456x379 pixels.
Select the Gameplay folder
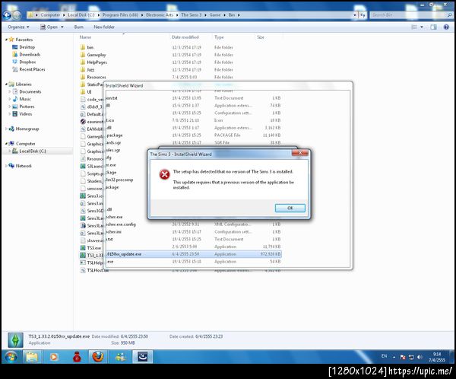click(97, 55)
